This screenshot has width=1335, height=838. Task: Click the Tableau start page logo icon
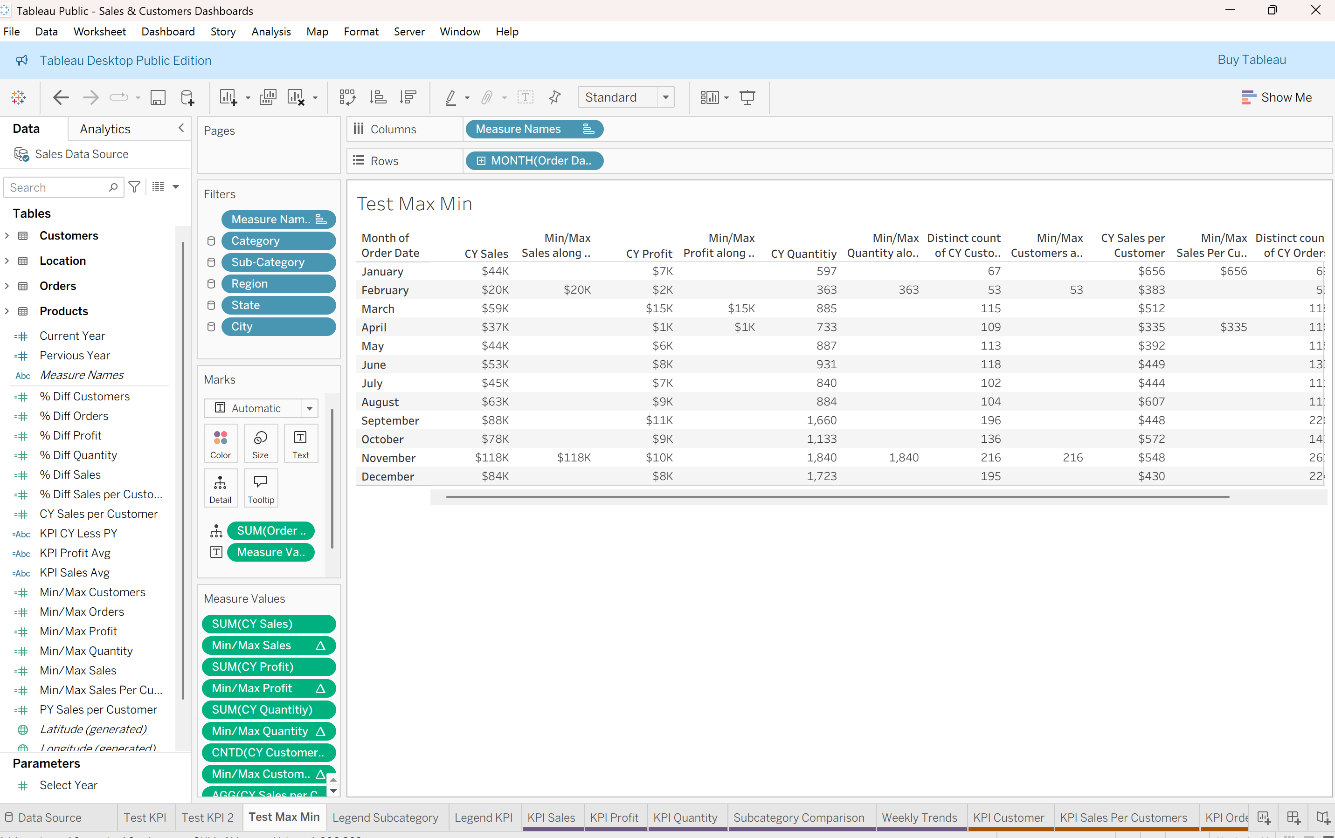coord(18,97)
